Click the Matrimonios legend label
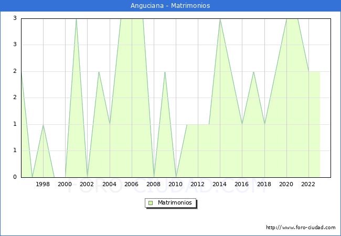The image size is (341, 236). [x=175, y=203]
